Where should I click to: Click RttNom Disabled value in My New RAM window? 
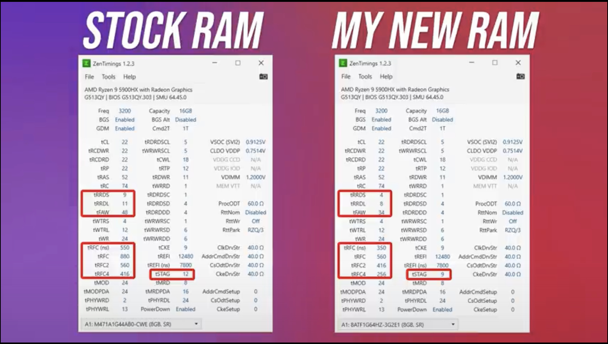point(512,213)
